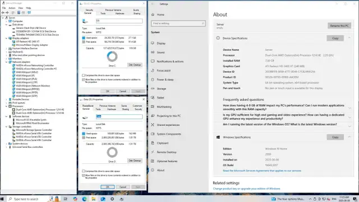Open Display in Settings sidebar
This screenshot has width=359, height=202.
coord(161,43)
